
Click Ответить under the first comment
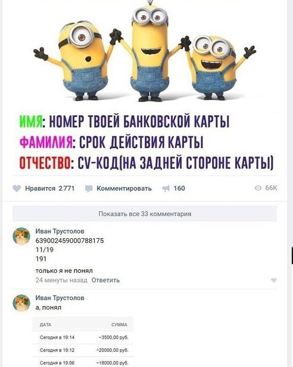point(105,280)
